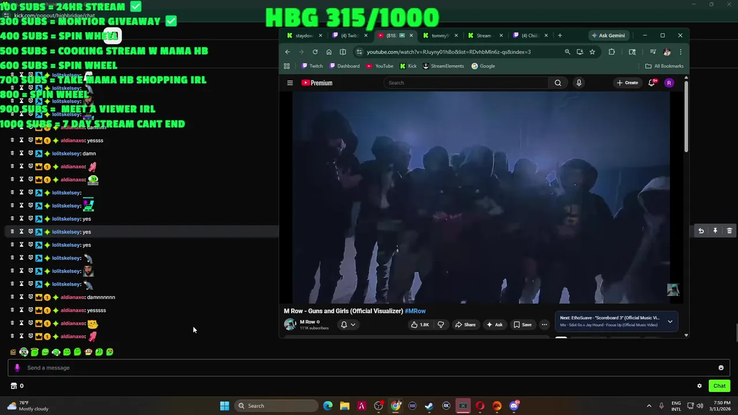Like the video with 1.8K thumbs up
The width and height of the screenshot is (738, 415).
point(420,325)
